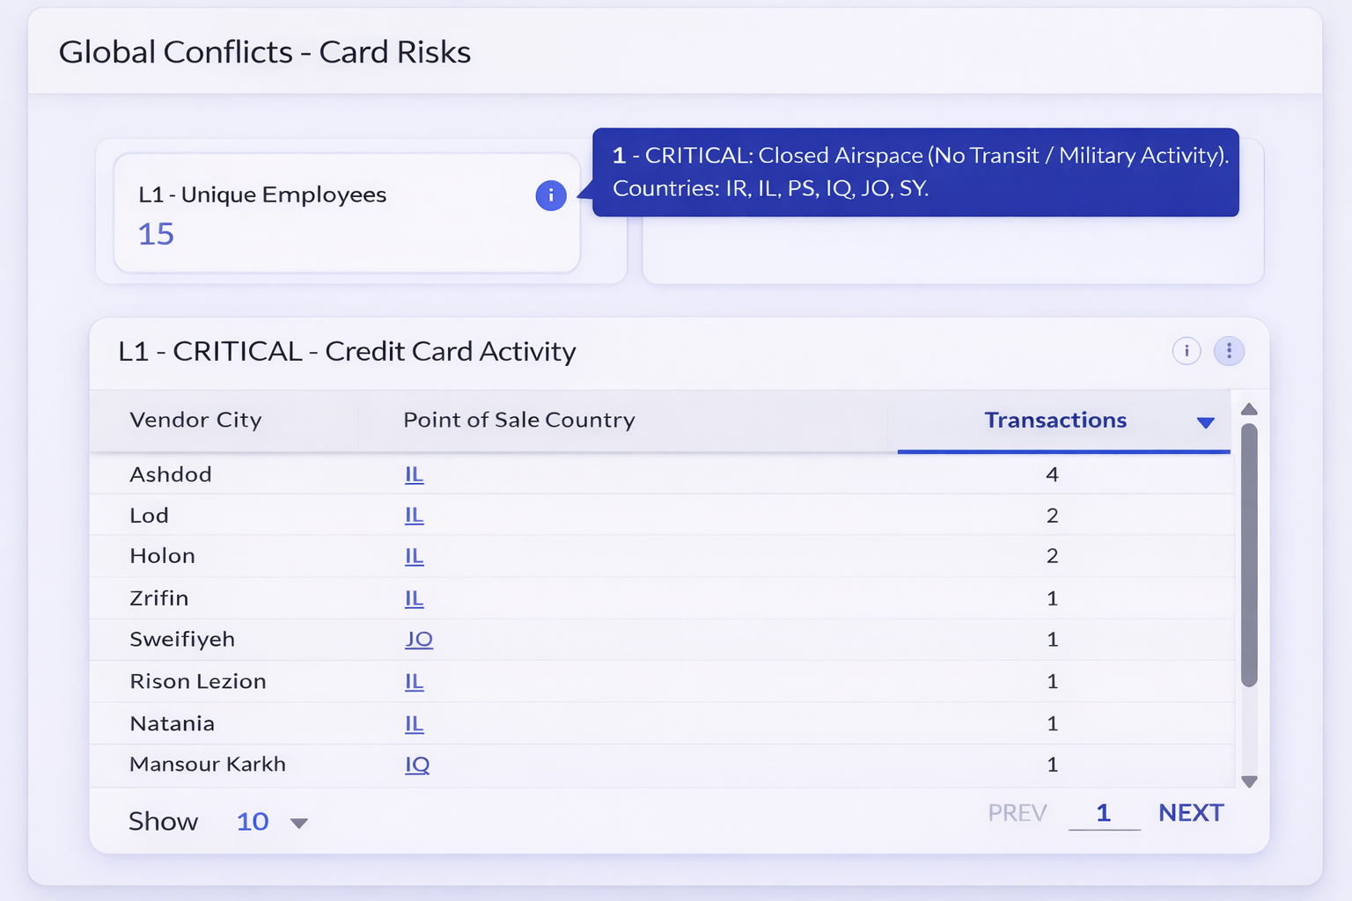This screenshot has height=901, width=1352.
Task: Collapse the rows count selector showing 10
Action: point(299,823)
